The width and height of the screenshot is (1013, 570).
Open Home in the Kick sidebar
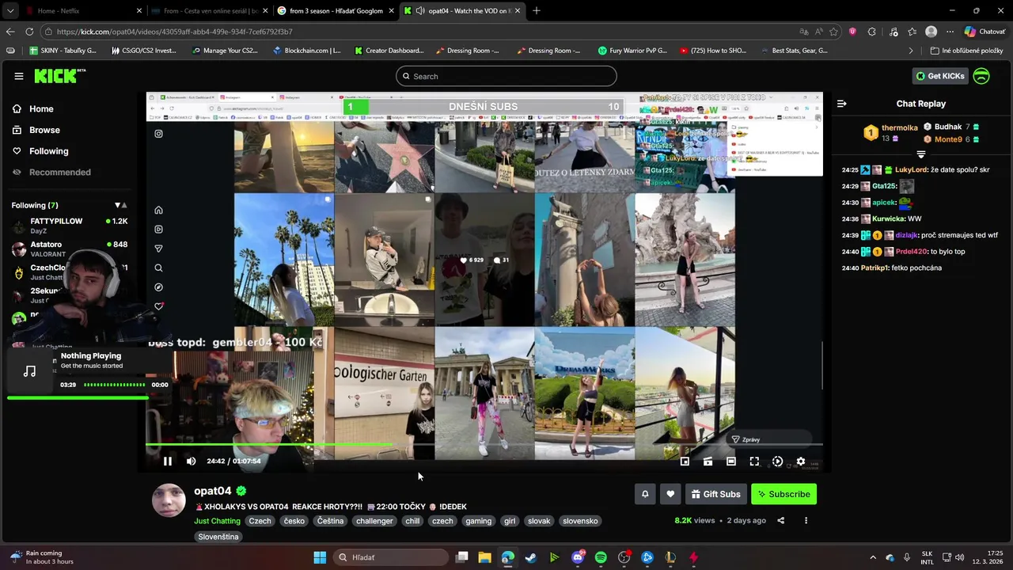(41, 109)
